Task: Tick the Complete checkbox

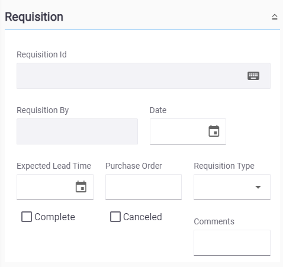Action: point(27,217)
